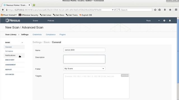The height and width of the screenshot is (100, 179).
Task: Return to Scan Library breadcrumb
Action: point(11,34)
